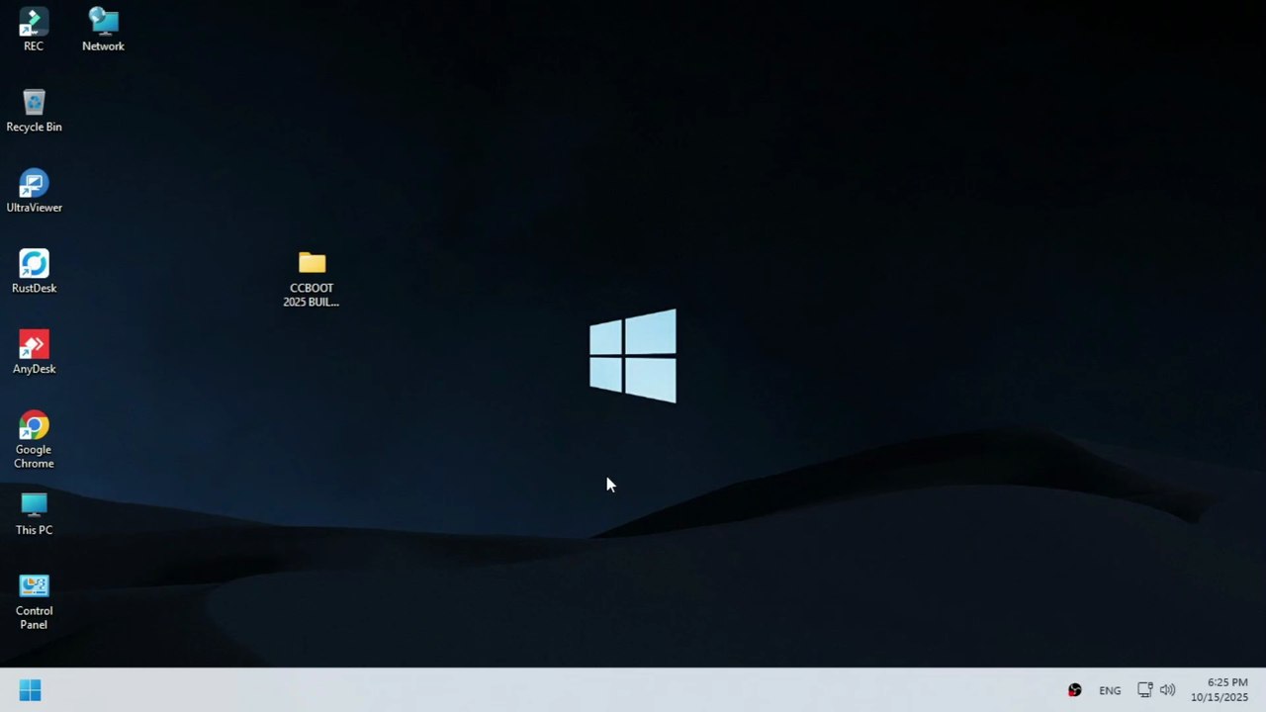Open the taskbar clock showing 6:25 PM
The width and height of the screenshot is (1266, 712).
click(x=1220, y=690)
